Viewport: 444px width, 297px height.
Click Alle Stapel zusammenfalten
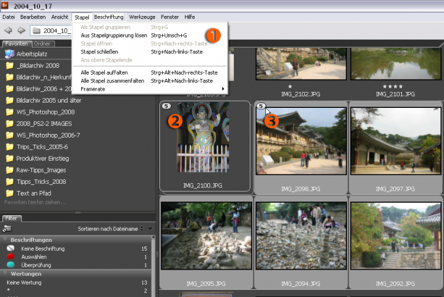[x=112, y=81]
